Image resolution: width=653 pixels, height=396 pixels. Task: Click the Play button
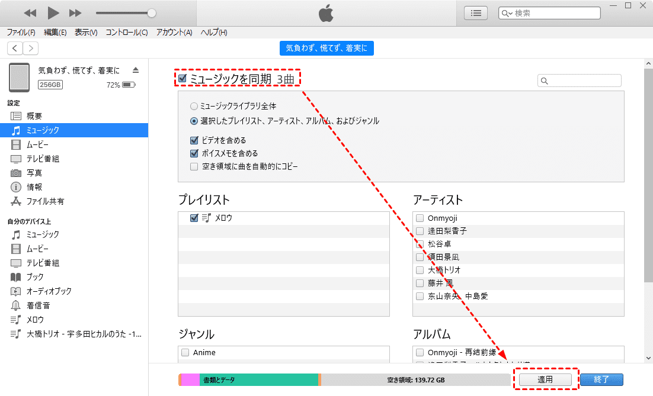coord(53,12)
